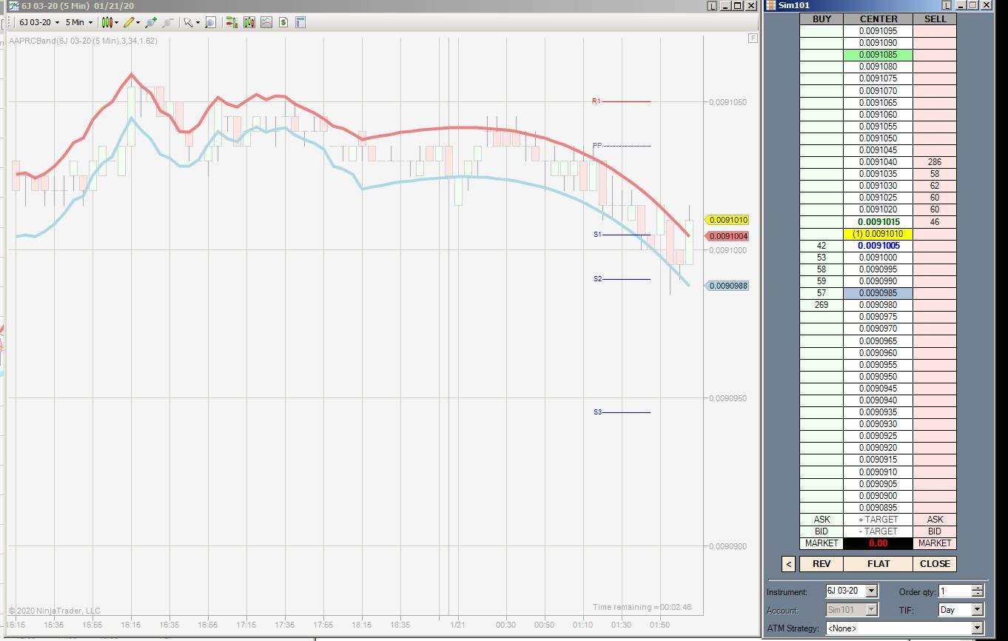Click the green highlighted 0.0091085 price row
This screenshot has height=641, width=1008.
(x=878, y=55)
